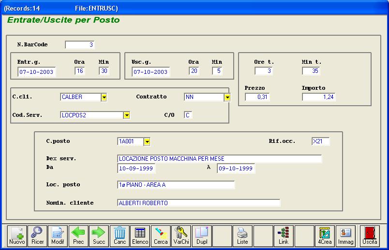The width and height of the screenshot is (389, 250).
Task: Click the Loc. posto field 1ø PIANO - AREA A
Action: [176, 185]
